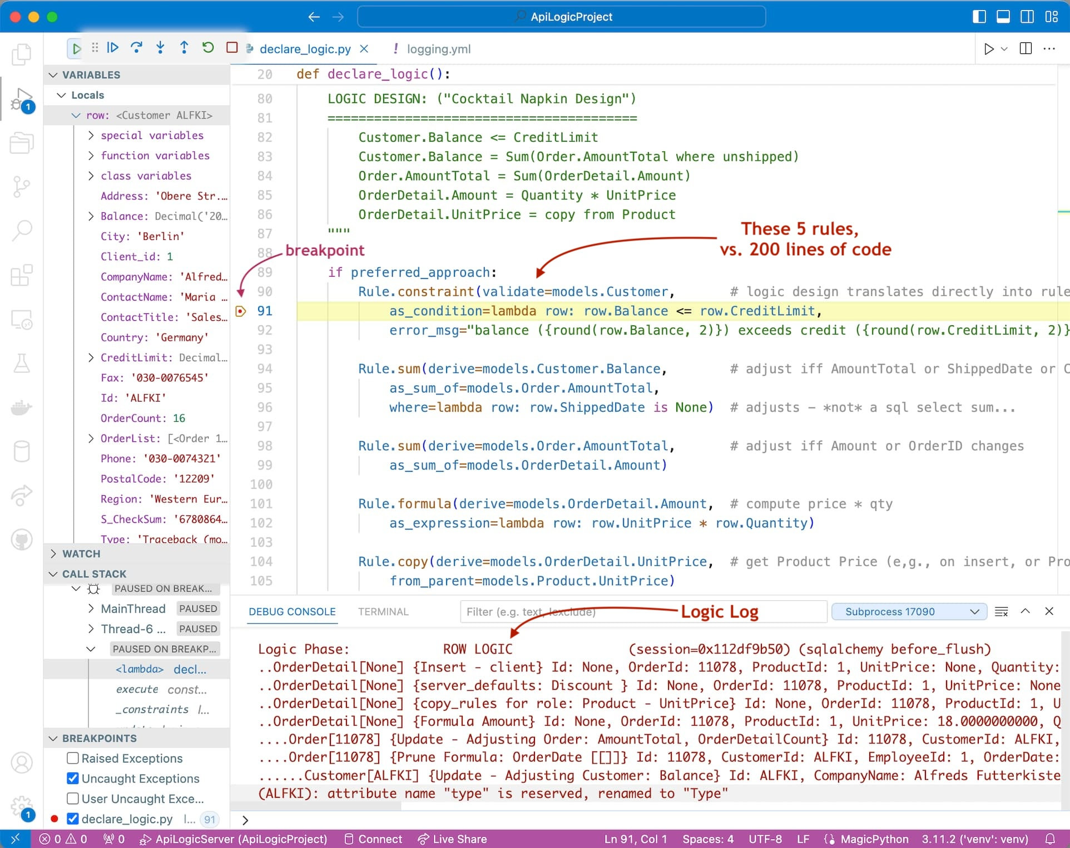Open the Docker view

22,407
